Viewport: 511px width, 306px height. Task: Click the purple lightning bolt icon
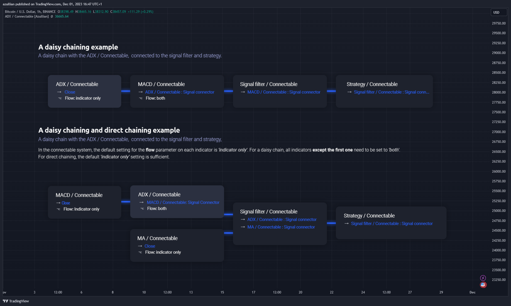(483, 278)
